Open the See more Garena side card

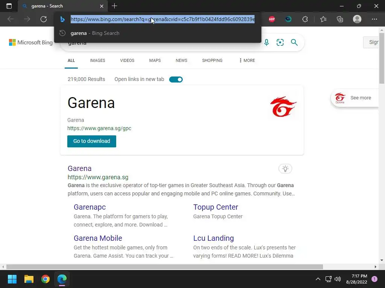(x=355, y=98)
